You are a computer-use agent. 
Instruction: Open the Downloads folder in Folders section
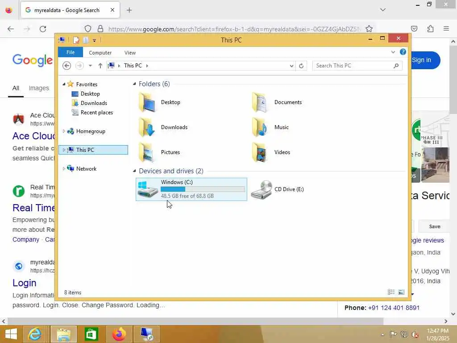(x=146, y=127)
